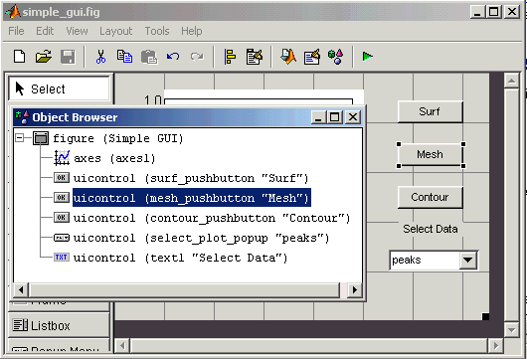Open the Tools menu
This screenshot has width=527, height=359.
click(157, 31)
